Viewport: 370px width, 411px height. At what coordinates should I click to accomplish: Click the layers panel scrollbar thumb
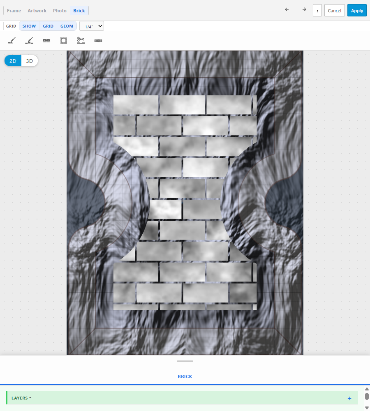367,396
